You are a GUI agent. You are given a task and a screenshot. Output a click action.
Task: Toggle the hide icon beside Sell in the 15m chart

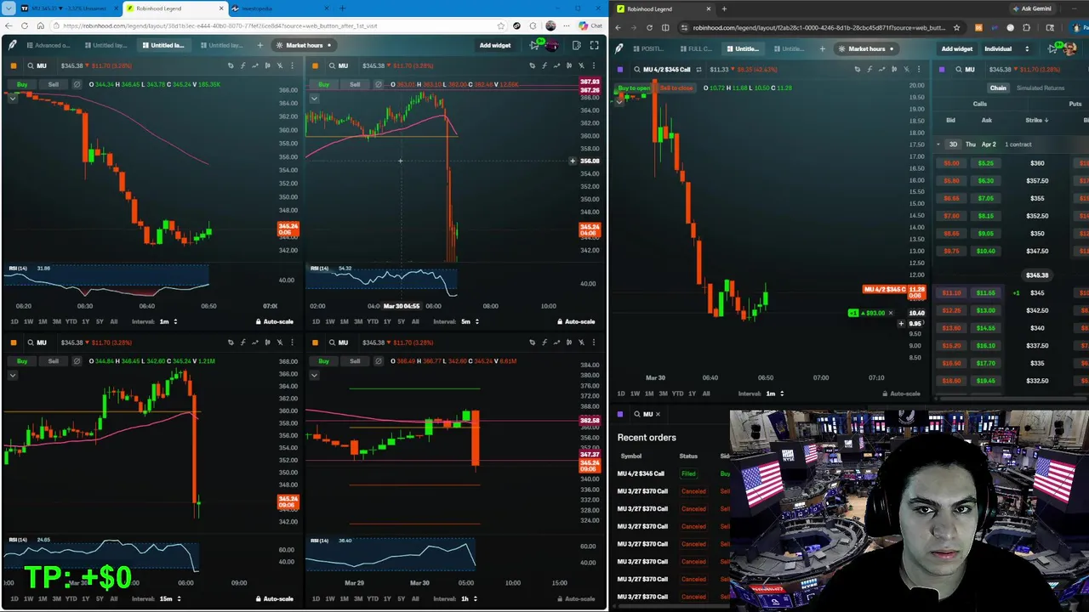point(77,361)
